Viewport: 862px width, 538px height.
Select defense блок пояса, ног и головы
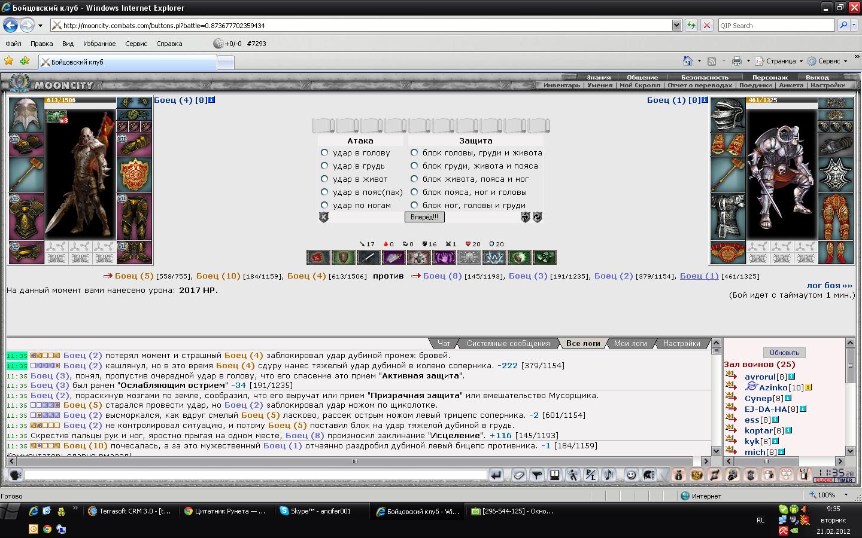coord(414,192)
